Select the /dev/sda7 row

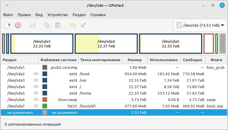114,106
